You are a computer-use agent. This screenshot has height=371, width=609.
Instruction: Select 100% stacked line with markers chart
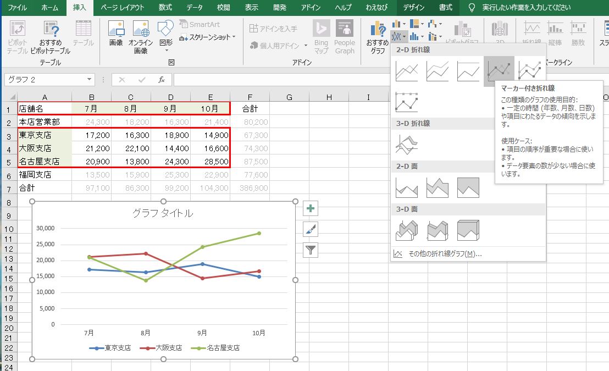tap(407, 102)
